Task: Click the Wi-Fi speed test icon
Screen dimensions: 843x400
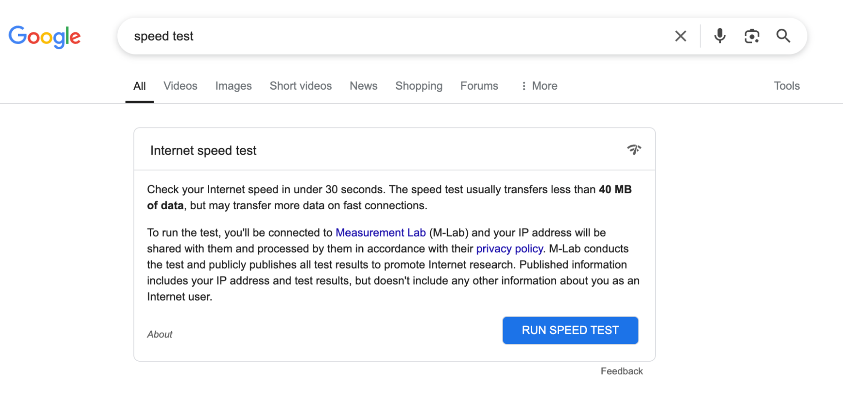Action: (635, 149)
